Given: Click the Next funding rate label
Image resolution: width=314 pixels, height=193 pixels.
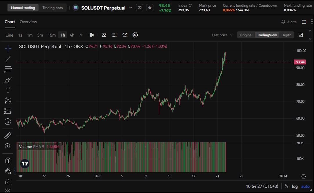Looking at the screenshot, I should coord(298,6).
